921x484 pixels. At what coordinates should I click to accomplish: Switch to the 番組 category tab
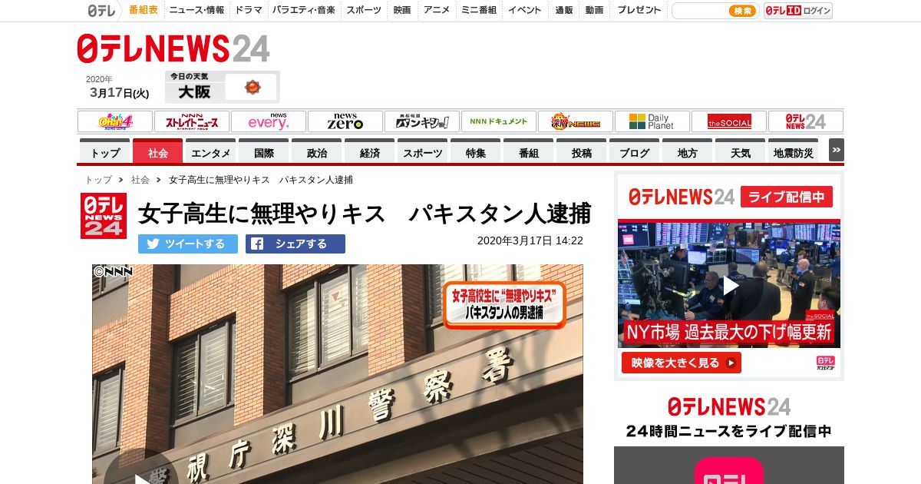pos(529,151)
